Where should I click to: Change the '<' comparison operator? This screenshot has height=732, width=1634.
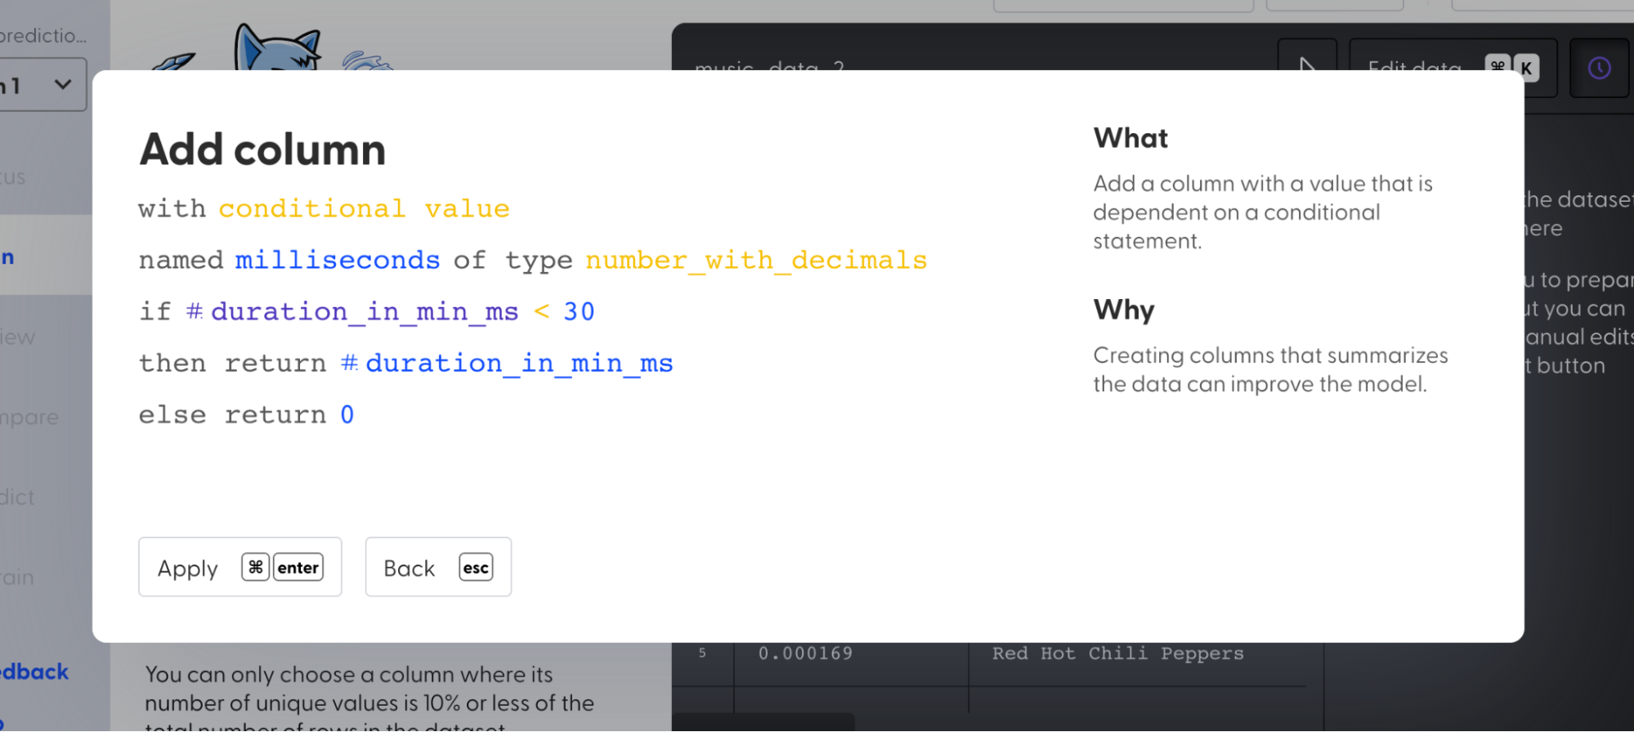[x=541, y=312]
